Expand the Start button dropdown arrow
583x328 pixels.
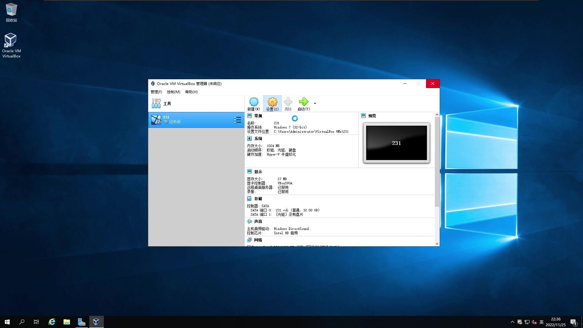tap(315, 104)
